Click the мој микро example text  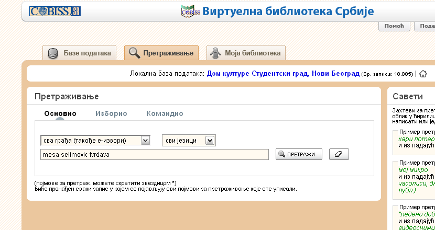coord(413,170)
